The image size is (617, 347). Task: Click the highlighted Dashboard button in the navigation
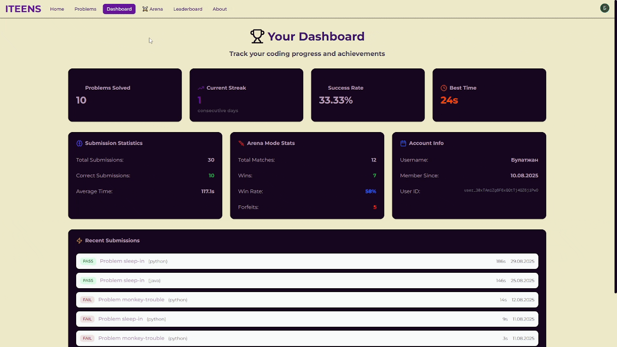pyautogui.click(x=119, y=9)
